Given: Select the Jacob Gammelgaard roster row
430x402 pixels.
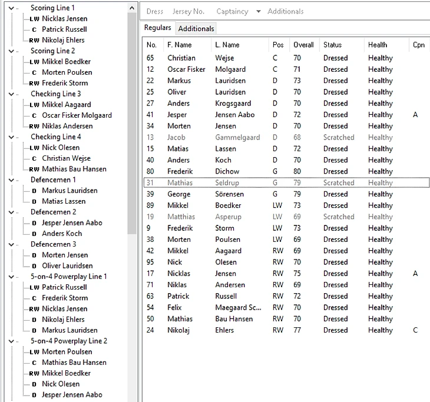Looking at the screenshot, I should click(286, 138).
